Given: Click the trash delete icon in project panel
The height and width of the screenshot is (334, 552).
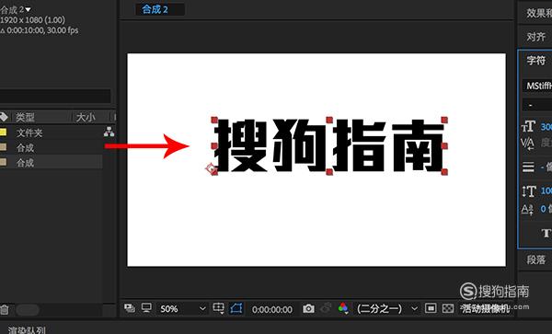Looking at the screenshot, I should (x=5, y=310).
